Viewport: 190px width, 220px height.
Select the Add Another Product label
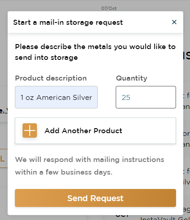[x=83, y=131]
